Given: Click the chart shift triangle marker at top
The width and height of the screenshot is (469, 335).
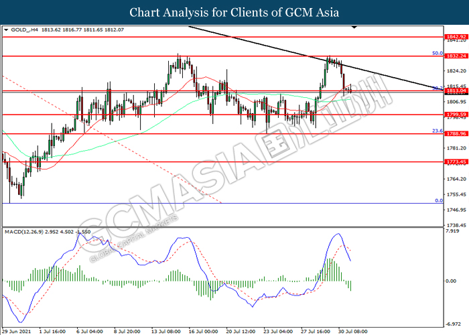Looking at the screenshot, I should coord(353,29).
